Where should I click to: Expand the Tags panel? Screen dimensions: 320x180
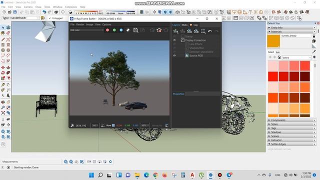pos(291,128)
